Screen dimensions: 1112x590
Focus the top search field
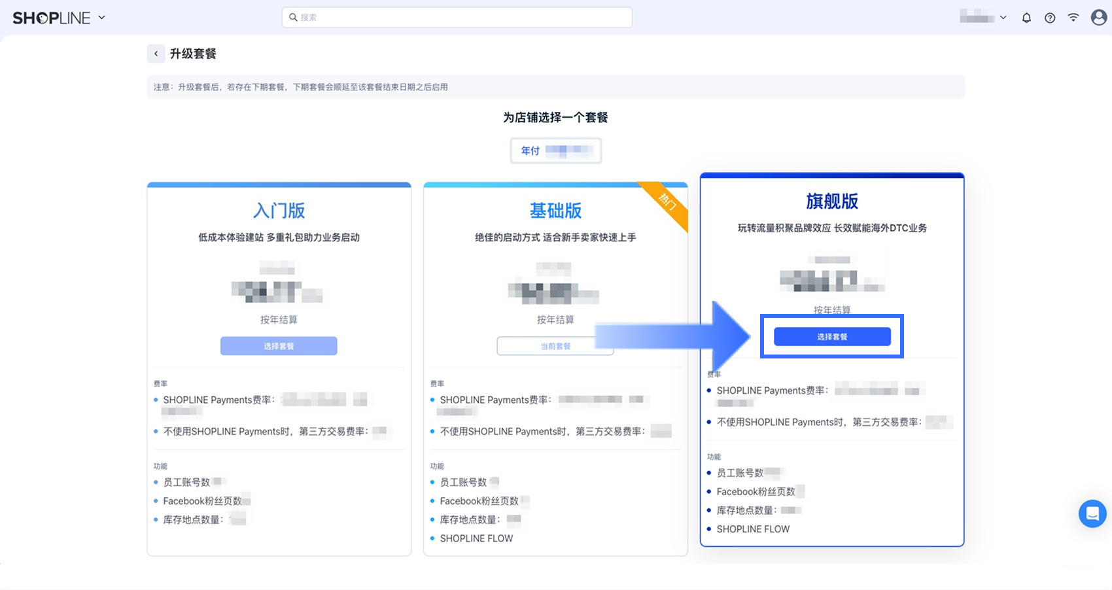point(457,18)
